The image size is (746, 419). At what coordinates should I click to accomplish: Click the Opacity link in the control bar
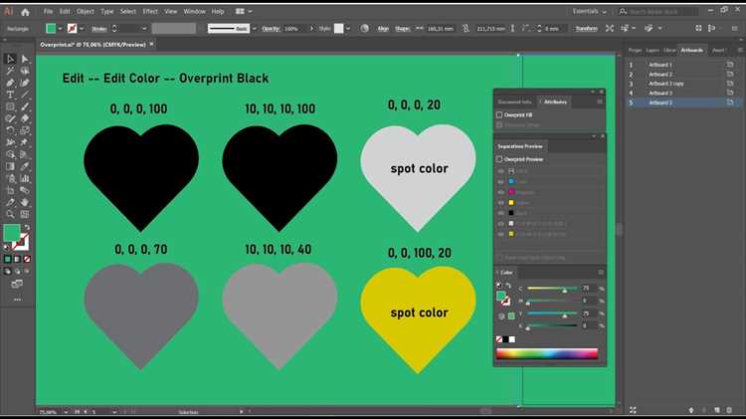click(271, 29)
